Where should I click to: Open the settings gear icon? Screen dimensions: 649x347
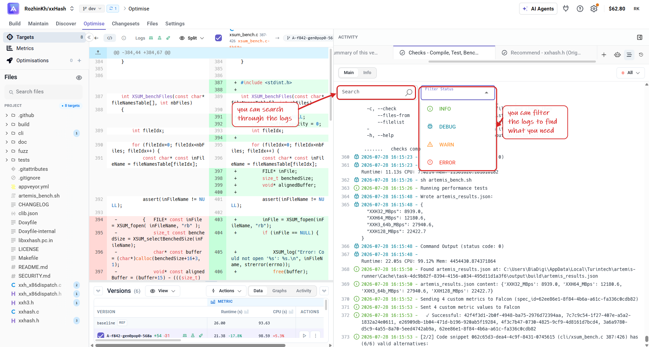[594, 9]
